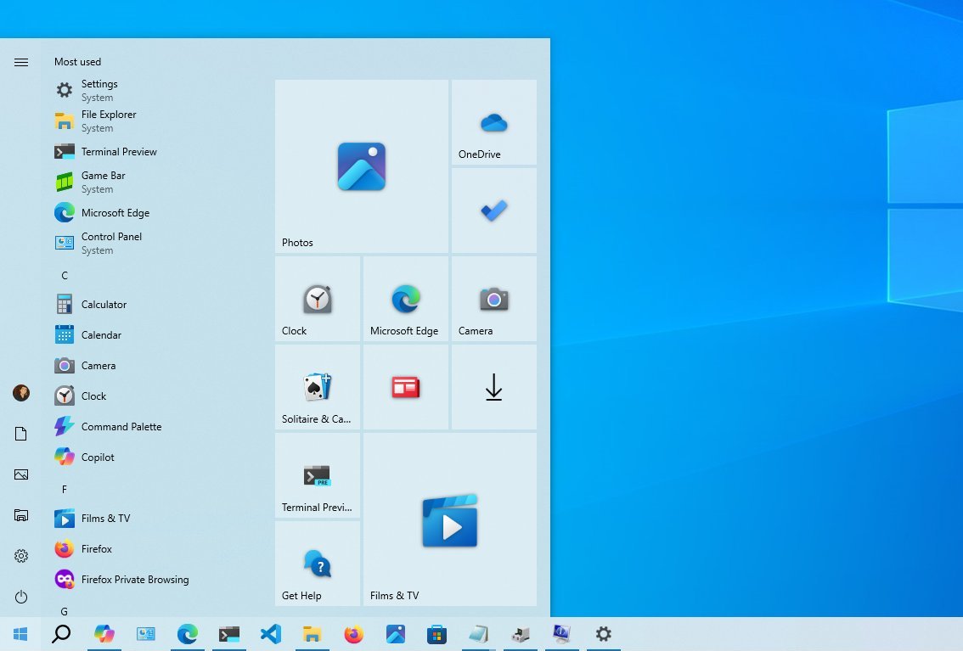The width and height of the screenshot is (963, 651).
Task: Launch Calculator from the app list
Action: 156,305
